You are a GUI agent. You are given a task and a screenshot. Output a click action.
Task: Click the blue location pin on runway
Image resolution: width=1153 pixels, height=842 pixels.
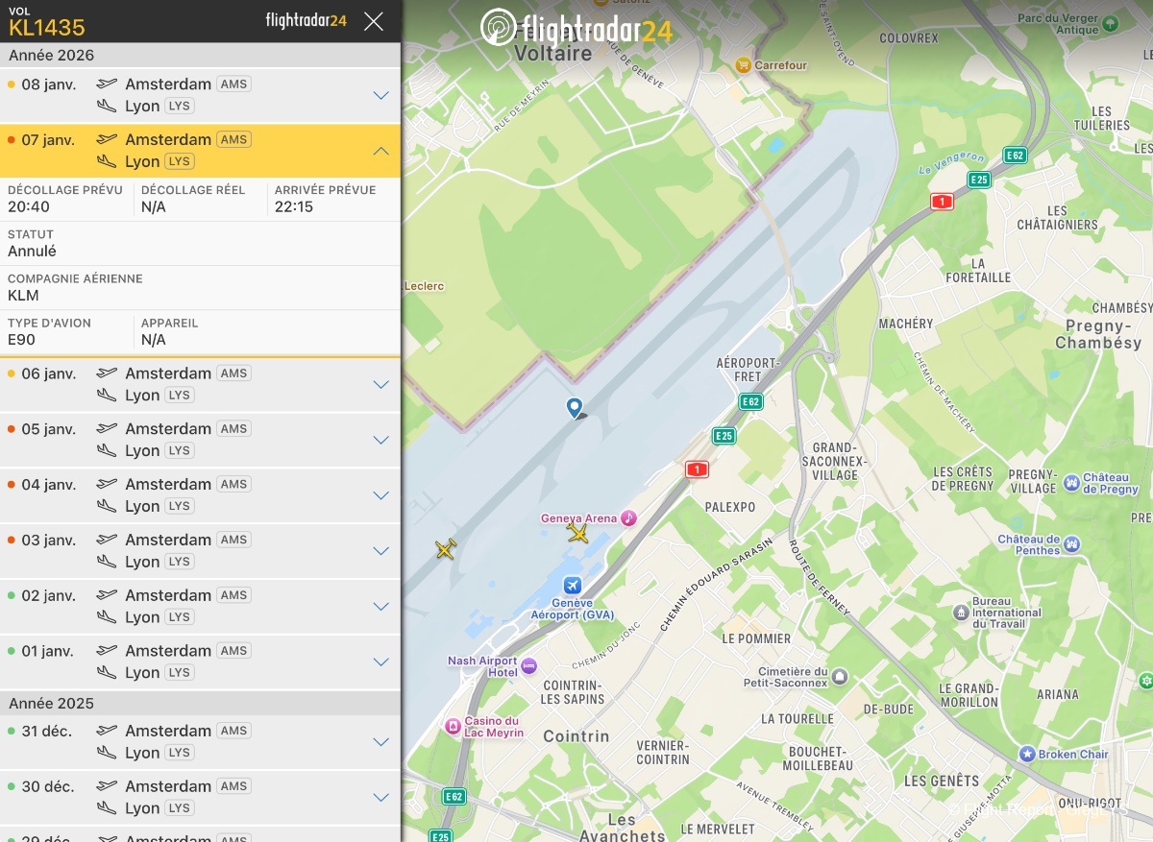click(x=575, y=408)
